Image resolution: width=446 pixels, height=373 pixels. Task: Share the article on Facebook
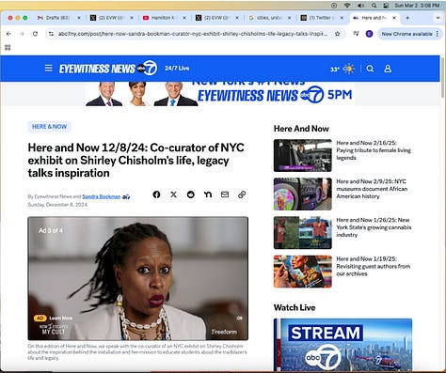(x=156, y=194)
